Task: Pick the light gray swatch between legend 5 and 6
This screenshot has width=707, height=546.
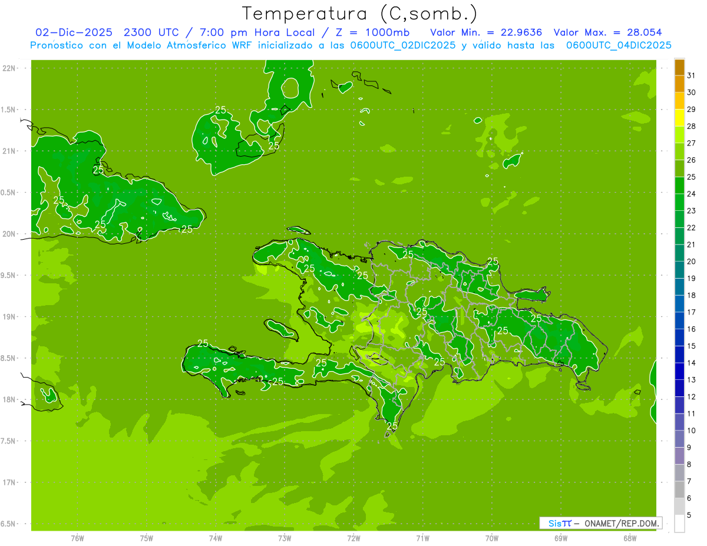Action: (679, 507)
